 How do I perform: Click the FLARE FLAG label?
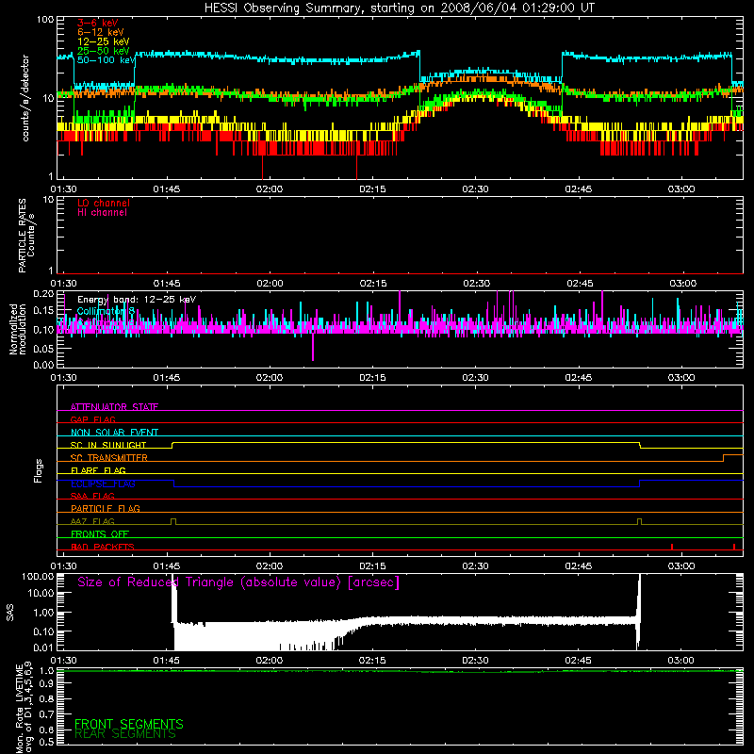(98, 470)
